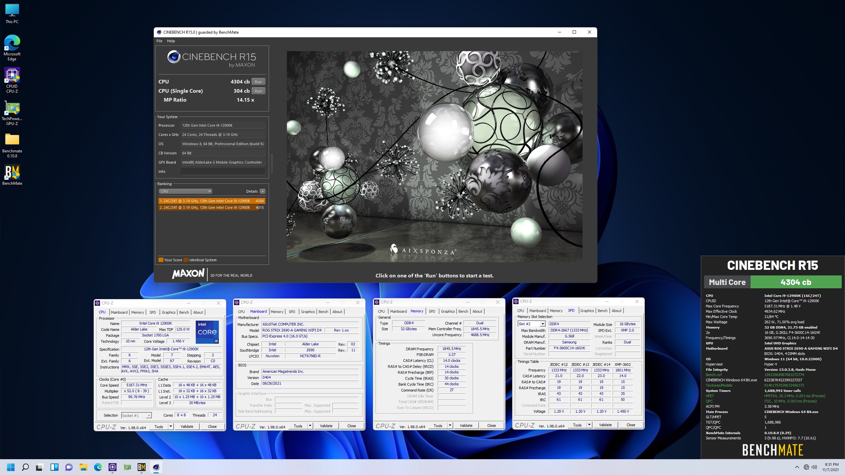Click the panel splitter handle beside Your System

pyautogui.click(x=272, y=164)
